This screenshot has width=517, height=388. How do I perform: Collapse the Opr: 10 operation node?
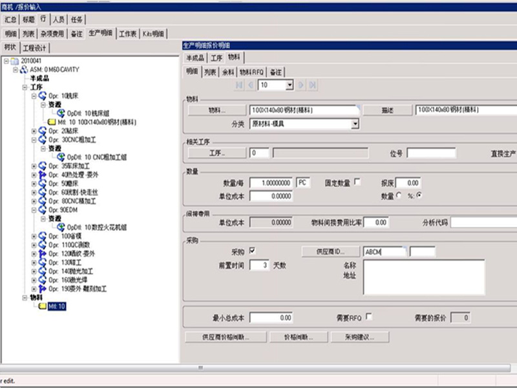tap(34, 96)
